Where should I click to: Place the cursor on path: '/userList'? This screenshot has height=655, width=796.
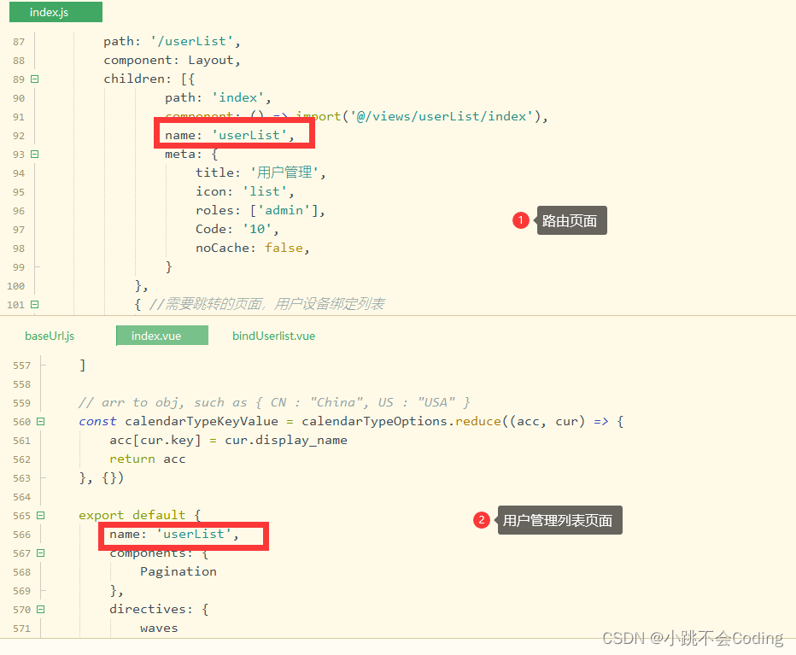[172, 41]
